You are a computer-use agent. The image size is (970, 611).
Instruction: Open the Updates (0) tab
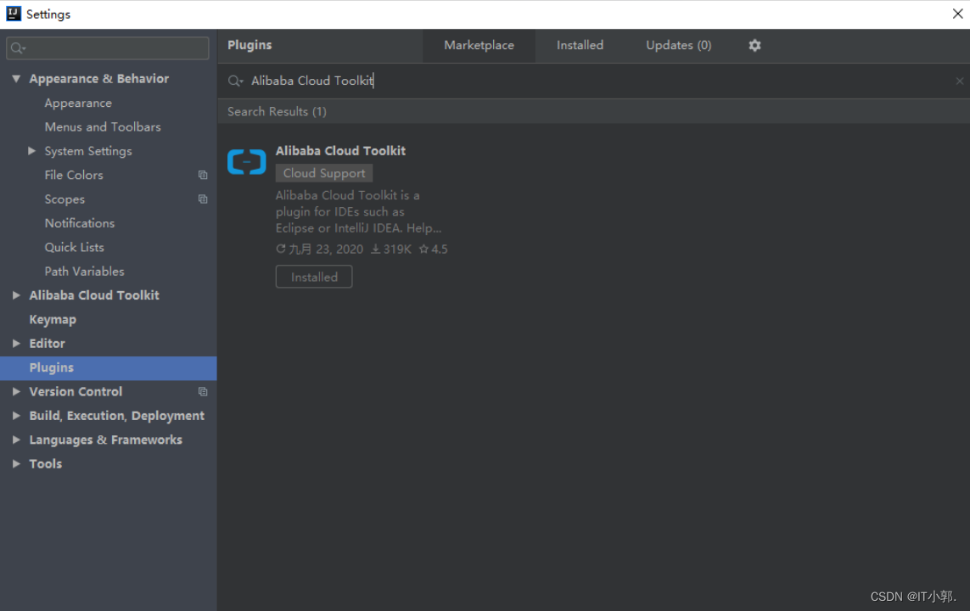tap(679, 45)
